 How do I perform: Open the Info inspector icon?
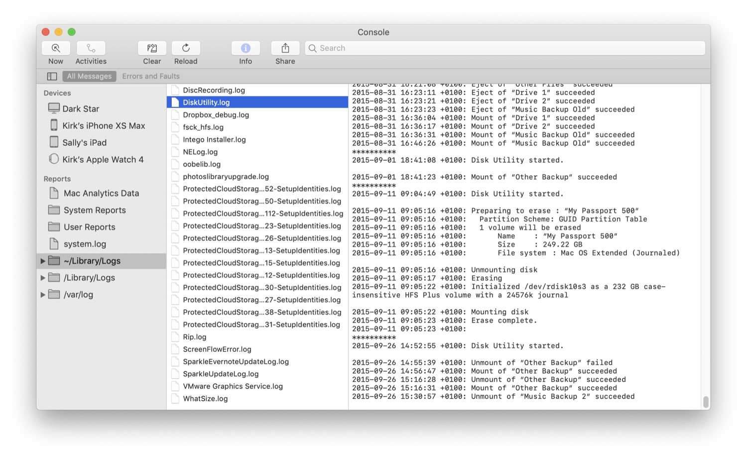point(246,48)
